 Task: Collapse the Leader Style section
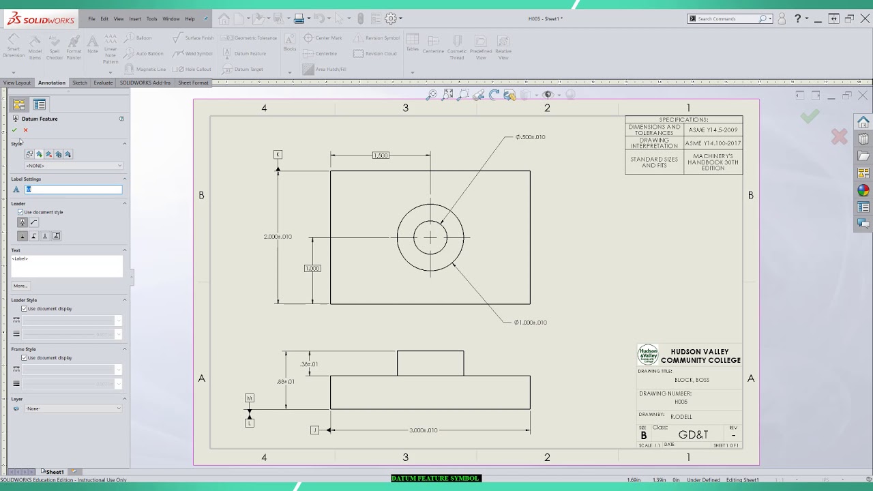125,300
